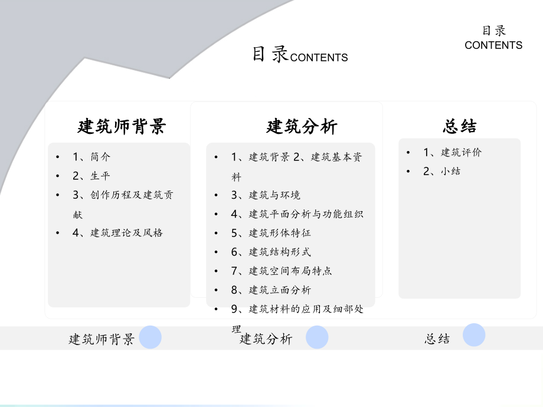Open 6、建筑结构形式 item
Screen dimensions: 543x407
(x=271, y=252)
